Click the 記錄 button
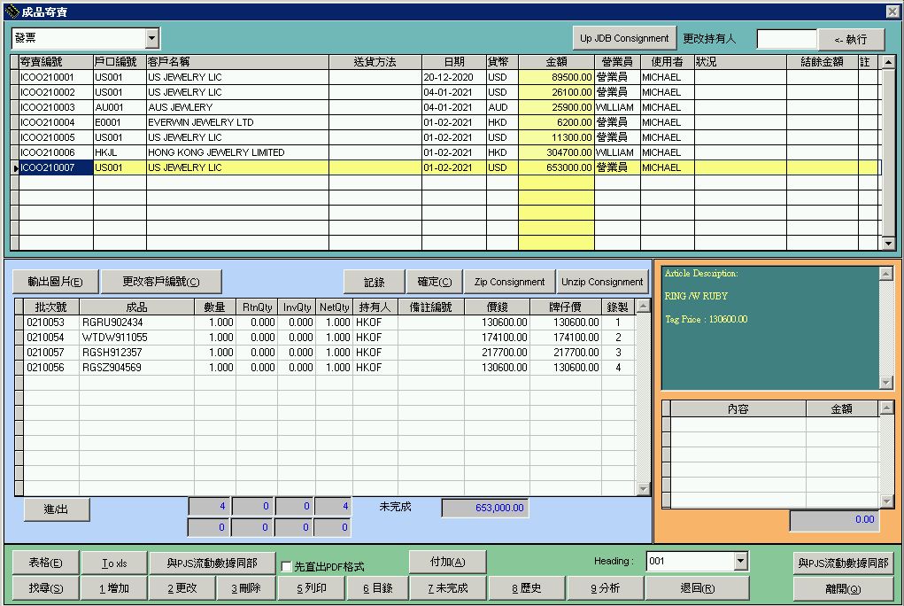The height and width of the screenshot is (606, 904). 375,282
